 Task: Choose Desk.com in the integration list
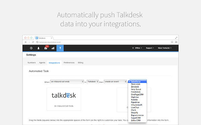[137, 84]
